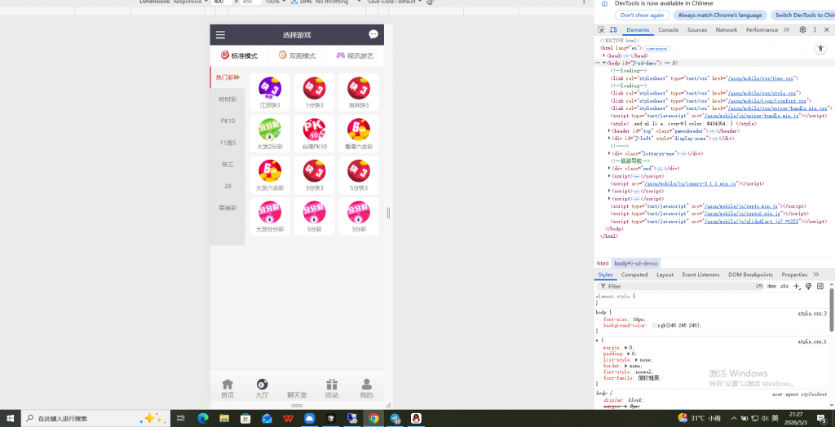Select 双面模式 mode tab

[297, 55]
